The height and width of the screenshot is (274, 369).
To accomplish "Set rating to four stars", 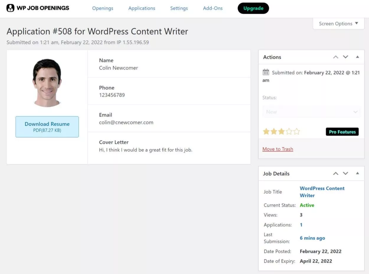I will [289, 132].
